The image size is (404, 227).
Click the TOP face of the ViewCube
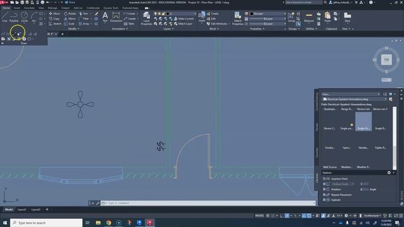pos(386,60)
